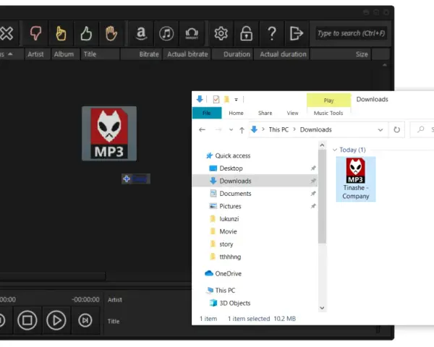Click the padlock icon in the toolbar
This screenshot has width=434, height=347.
click(x=246, y=33)
